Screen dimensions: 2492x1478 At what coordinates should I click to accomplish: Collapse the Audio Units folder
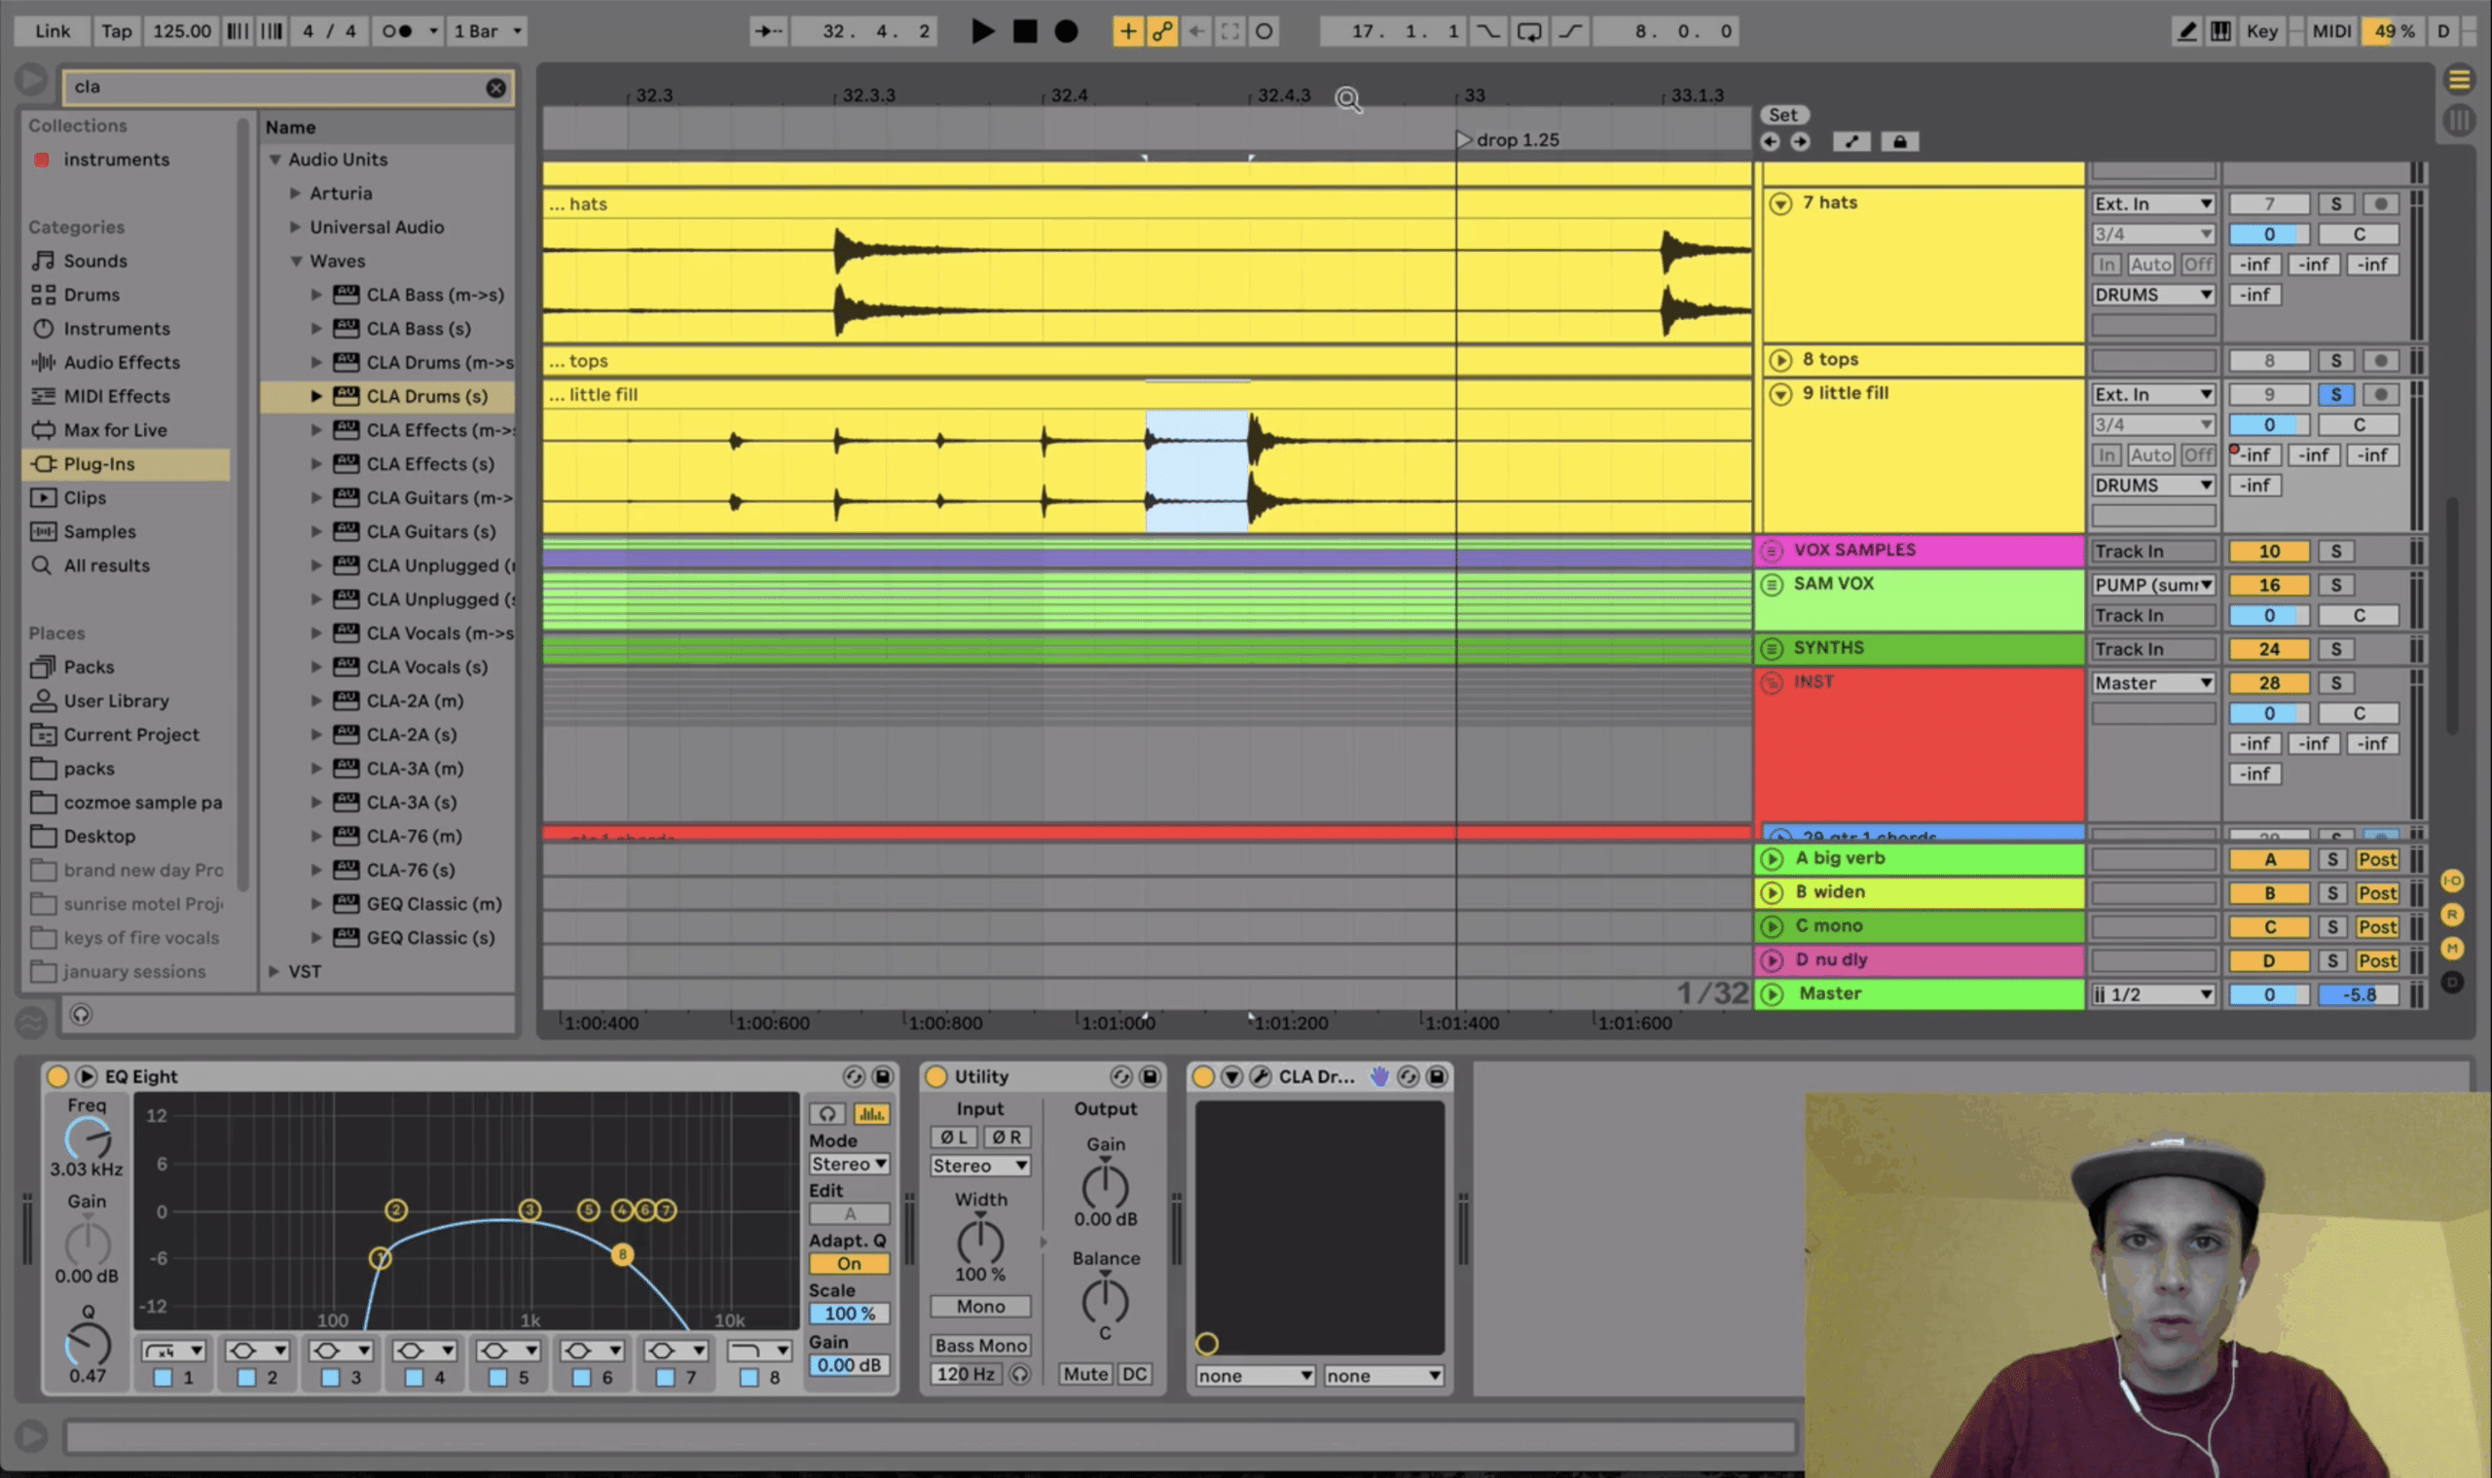[275, 160]
